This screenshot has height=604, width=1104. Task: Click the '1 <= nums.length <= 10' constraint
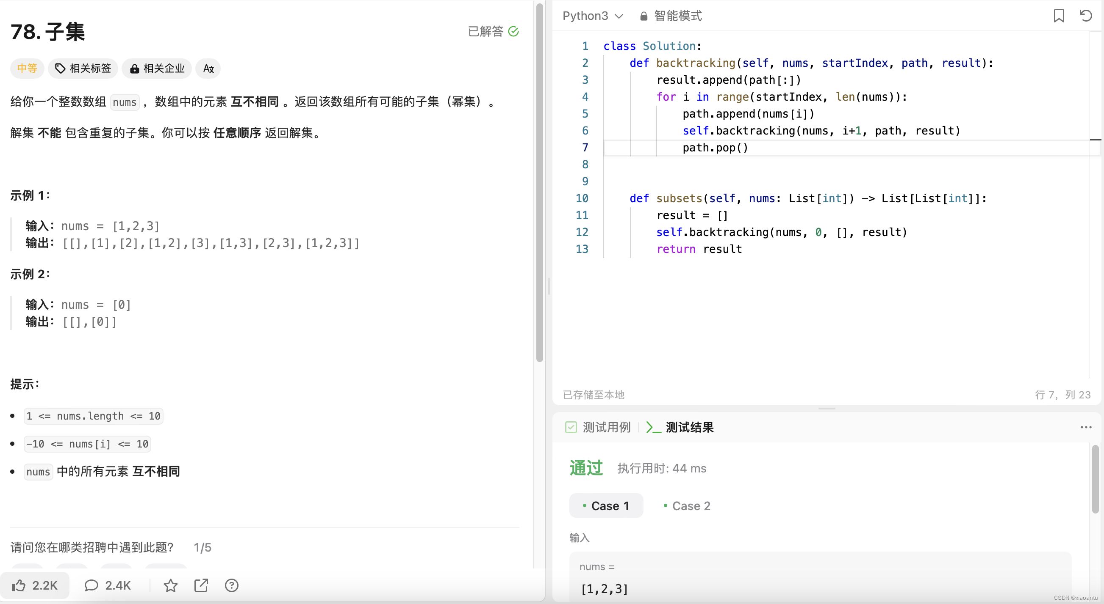94,416
